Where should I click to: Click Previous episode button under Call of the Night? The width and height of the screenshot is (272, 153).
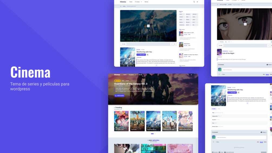point(221,42)
